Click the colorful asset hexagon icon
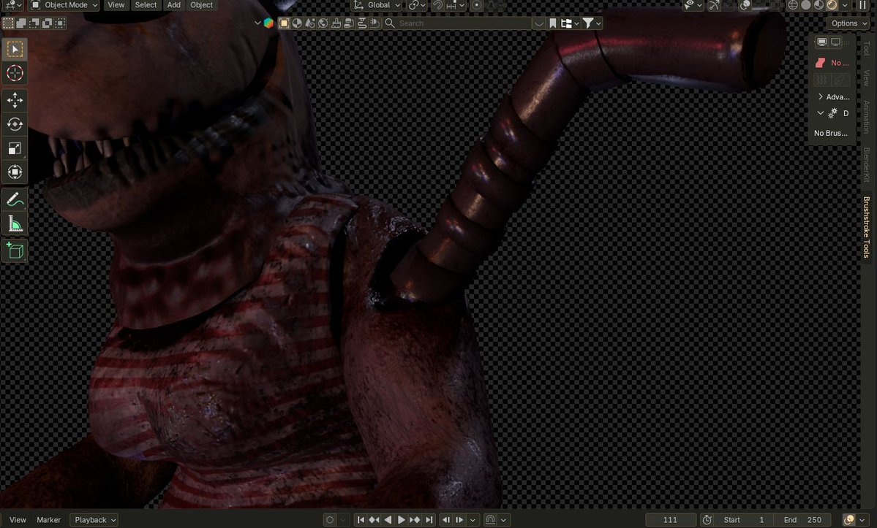877x528 pixels. (x=268, y=23)
